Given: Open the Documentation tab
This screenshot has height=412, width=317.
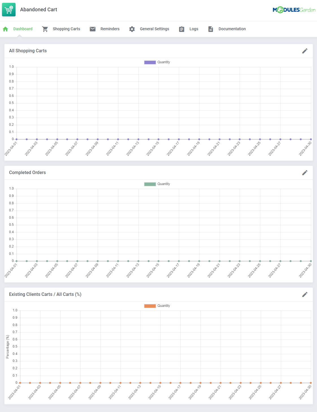Looking at the screenshot, I should pos(232,29).
